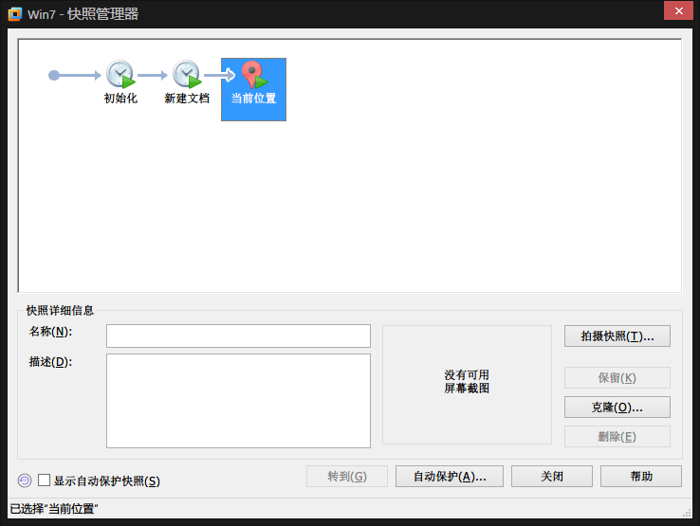Click the 关闭 button
The image size is (700, 526).
coord(552,477)
